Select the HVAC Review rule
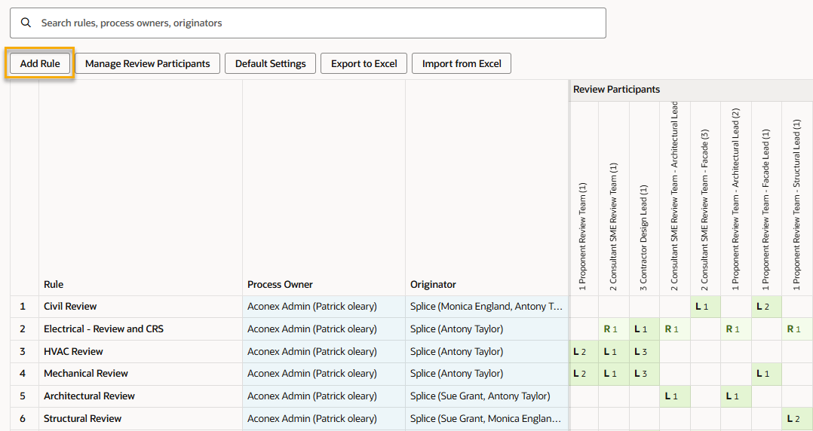813x431 pixels. tap(73, 352)
